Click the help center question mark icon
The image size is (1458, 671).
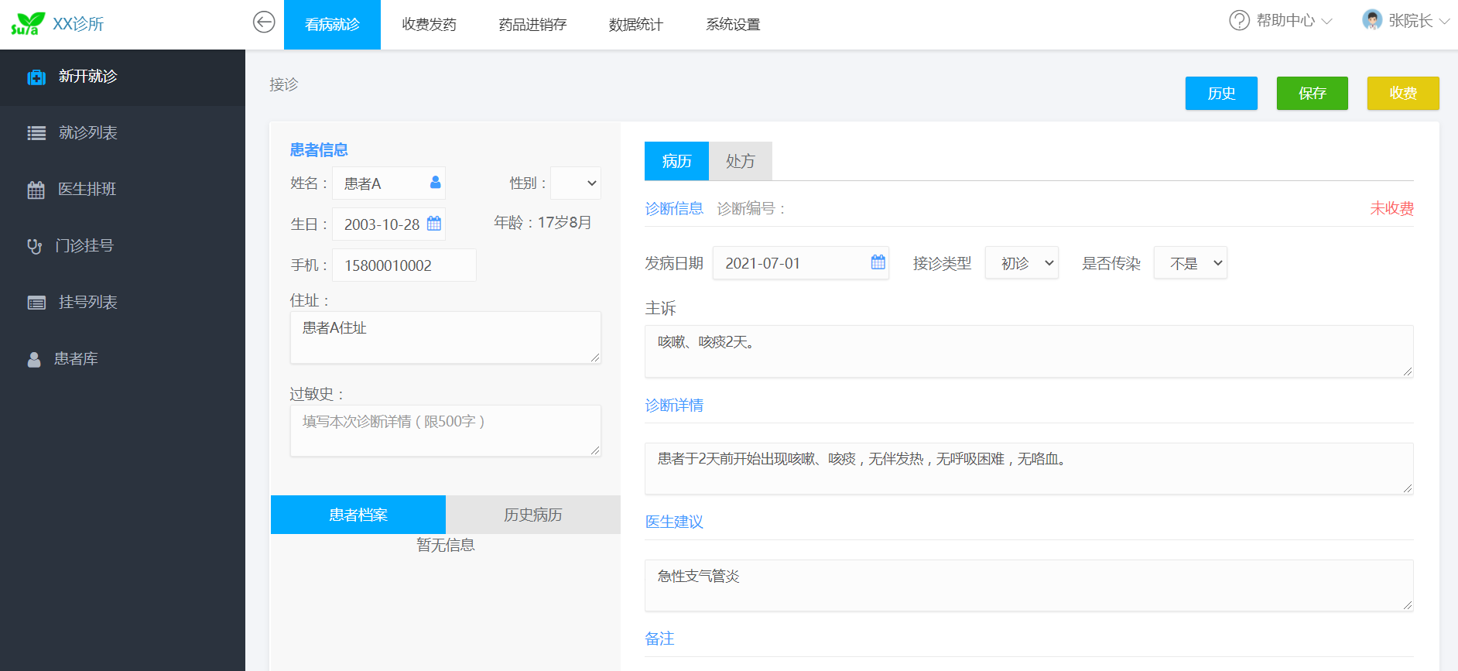tap(1239, 20)
